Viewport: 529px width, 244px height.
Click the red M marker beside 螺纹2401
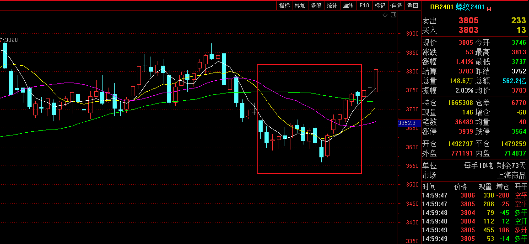[489, 9]
